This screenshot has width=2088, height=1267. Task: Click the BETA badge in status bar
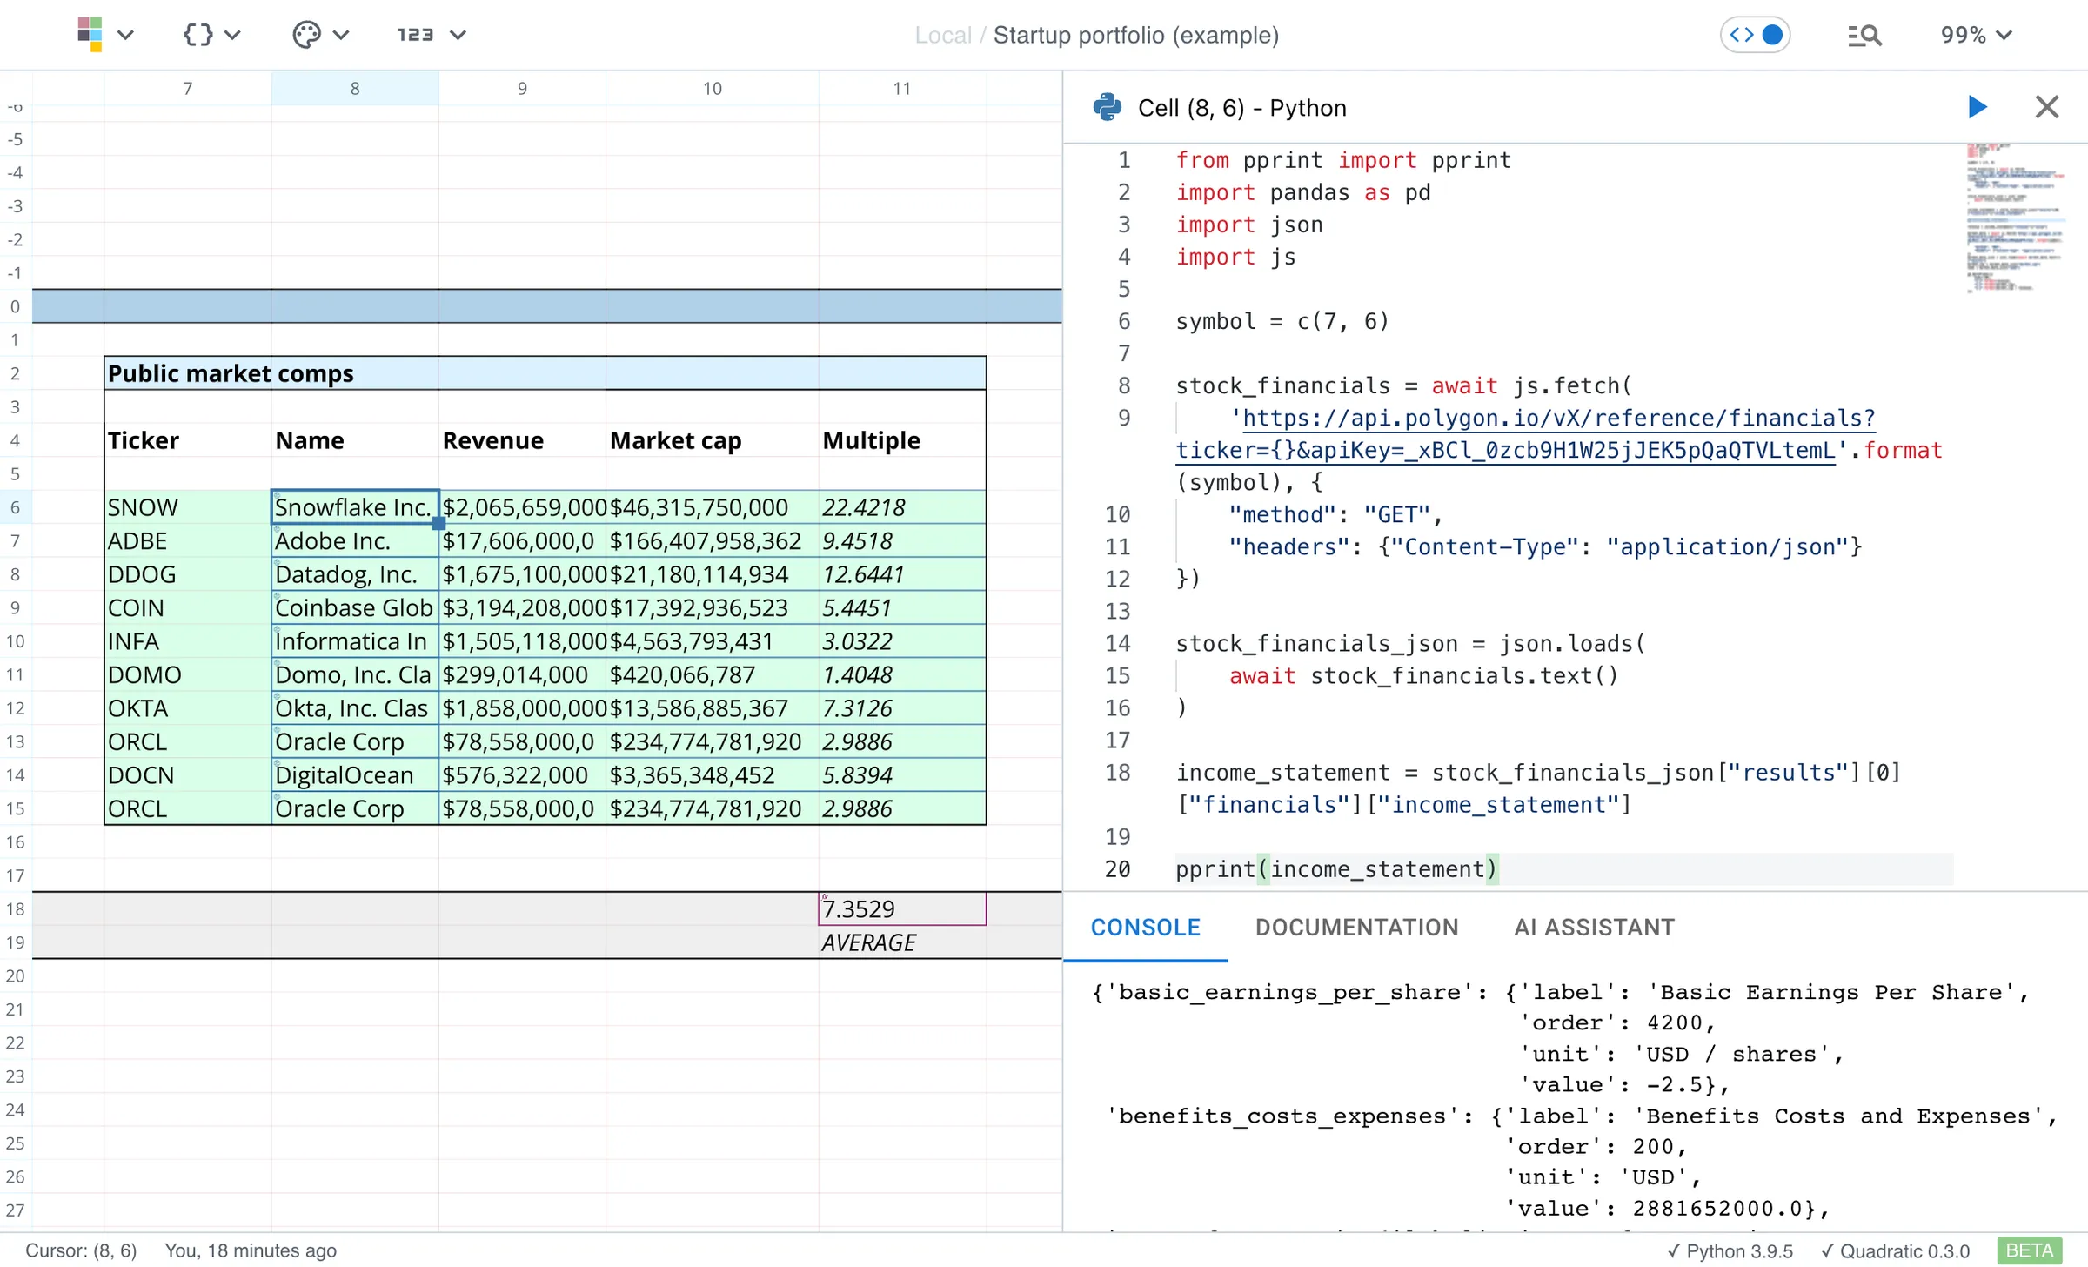click(2030, 1250)
